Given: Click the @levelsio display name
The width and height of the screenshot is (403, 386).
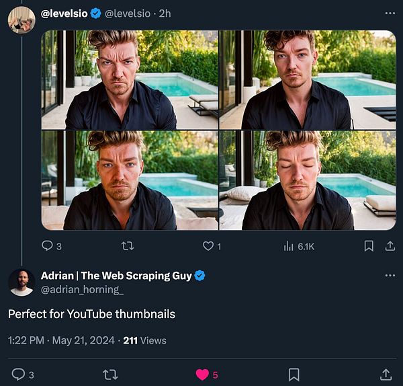Looking at the screenshot, I should 64,13.
